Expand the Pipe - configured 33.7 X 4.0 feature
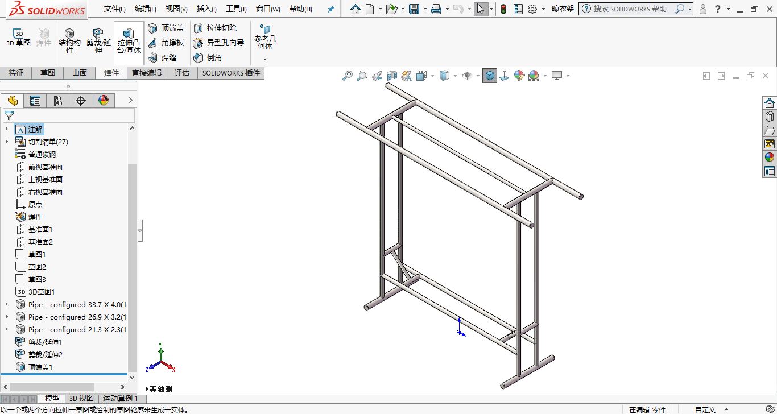This screenshot has width=777, height=414. [7, 304]
